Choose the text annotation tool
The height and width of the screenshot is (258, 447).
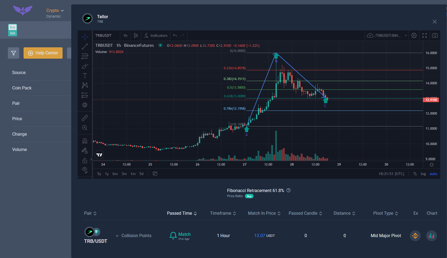point(85,76)
